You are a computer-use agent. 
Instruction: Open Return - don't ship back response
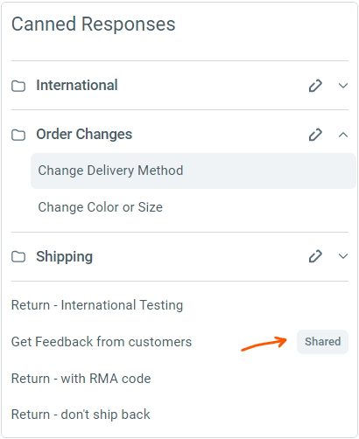pos(81,415)
